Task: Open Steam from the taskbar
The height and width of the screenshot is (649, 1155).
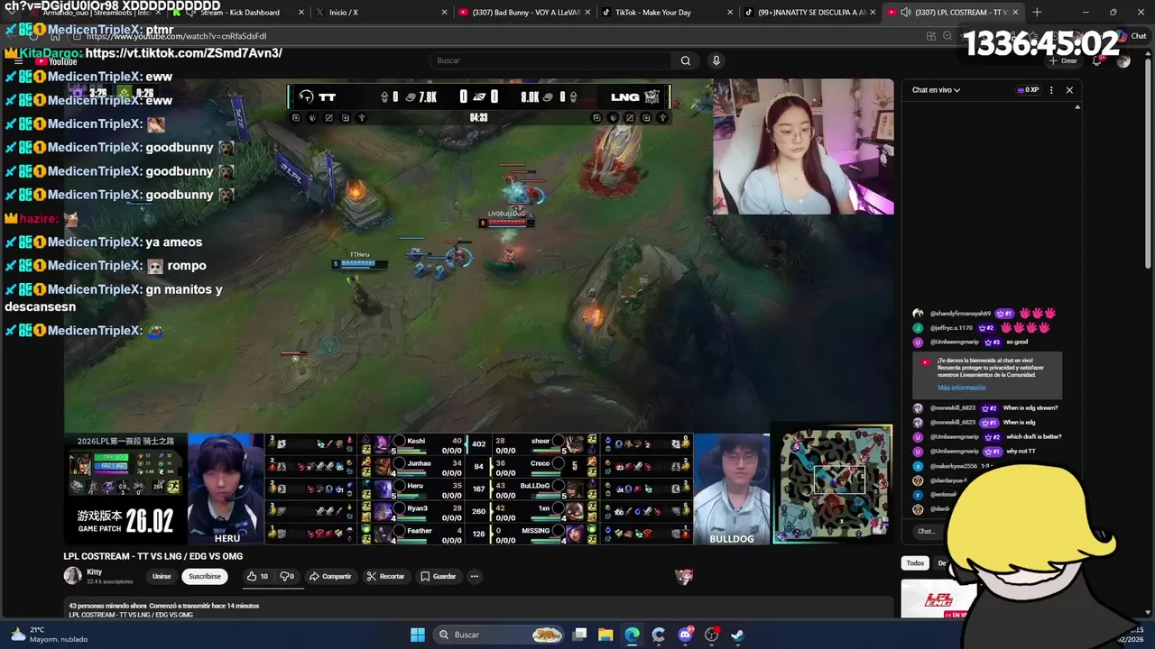Action: (x=737, y=635)
